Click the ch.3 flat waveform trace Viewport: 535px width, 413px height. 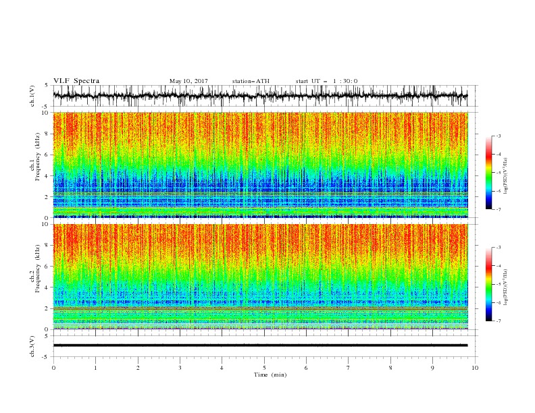260,346
